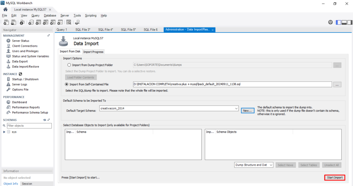Open the search table data toolbar icon

[x=69, y=22]
